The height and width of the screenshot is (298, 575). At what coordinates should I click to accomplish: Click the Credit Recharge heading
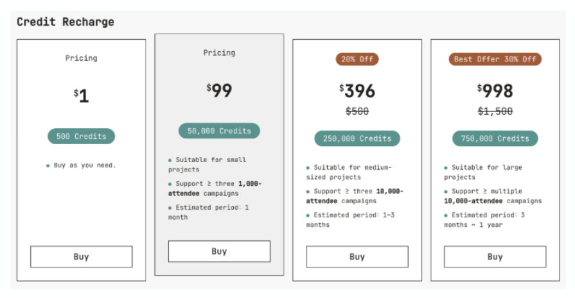tap(66, 22)
